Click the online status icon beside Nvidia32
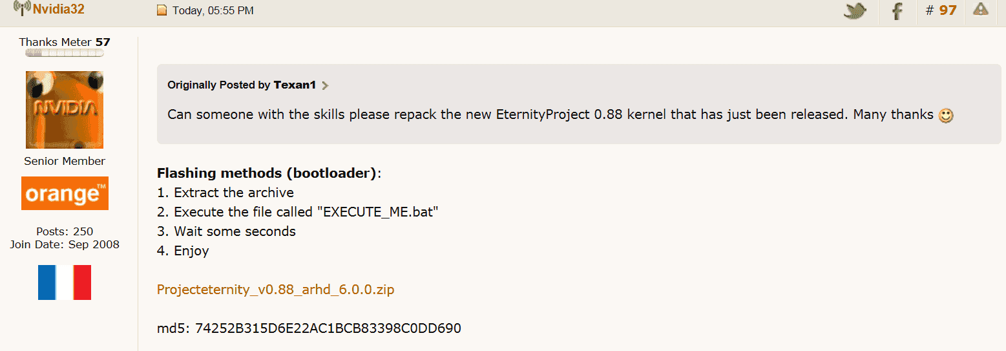 tap(22, 9)
